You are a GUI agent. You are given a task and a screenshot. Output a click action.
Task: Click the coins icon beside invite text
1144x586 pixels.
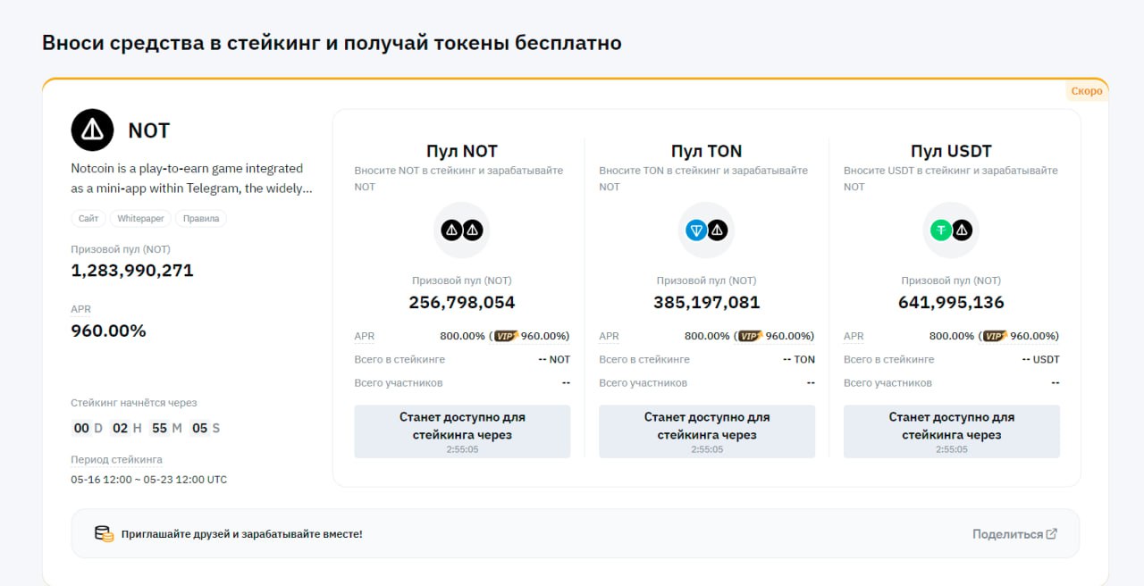pos(105,534)
